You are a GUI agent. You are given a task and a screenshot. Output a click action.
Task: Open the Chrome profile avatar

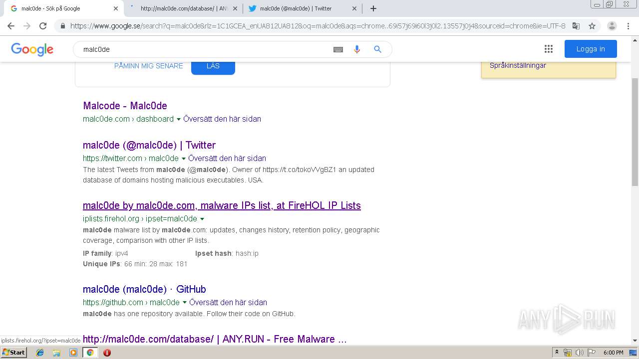pyautogui.click(x=612, y=26)
